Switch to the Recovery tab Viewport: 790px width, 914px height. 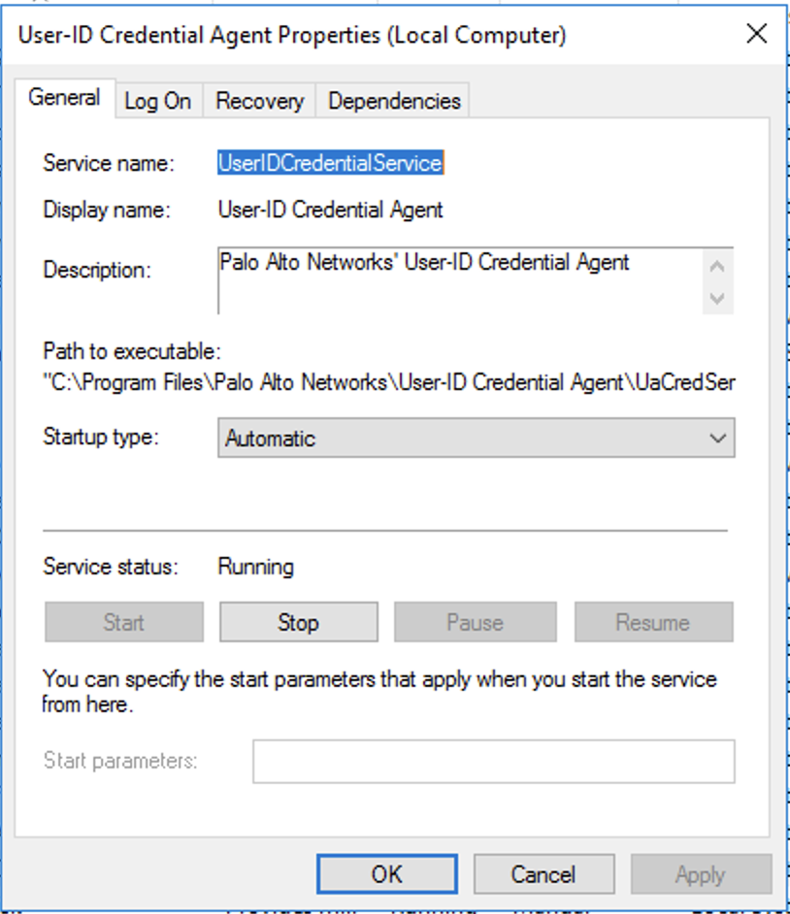259,101
